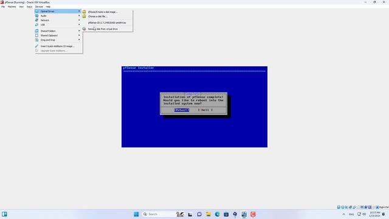Click the hard disk activity icon in VirtualBox status bar
389x219 pixels.
339,207
